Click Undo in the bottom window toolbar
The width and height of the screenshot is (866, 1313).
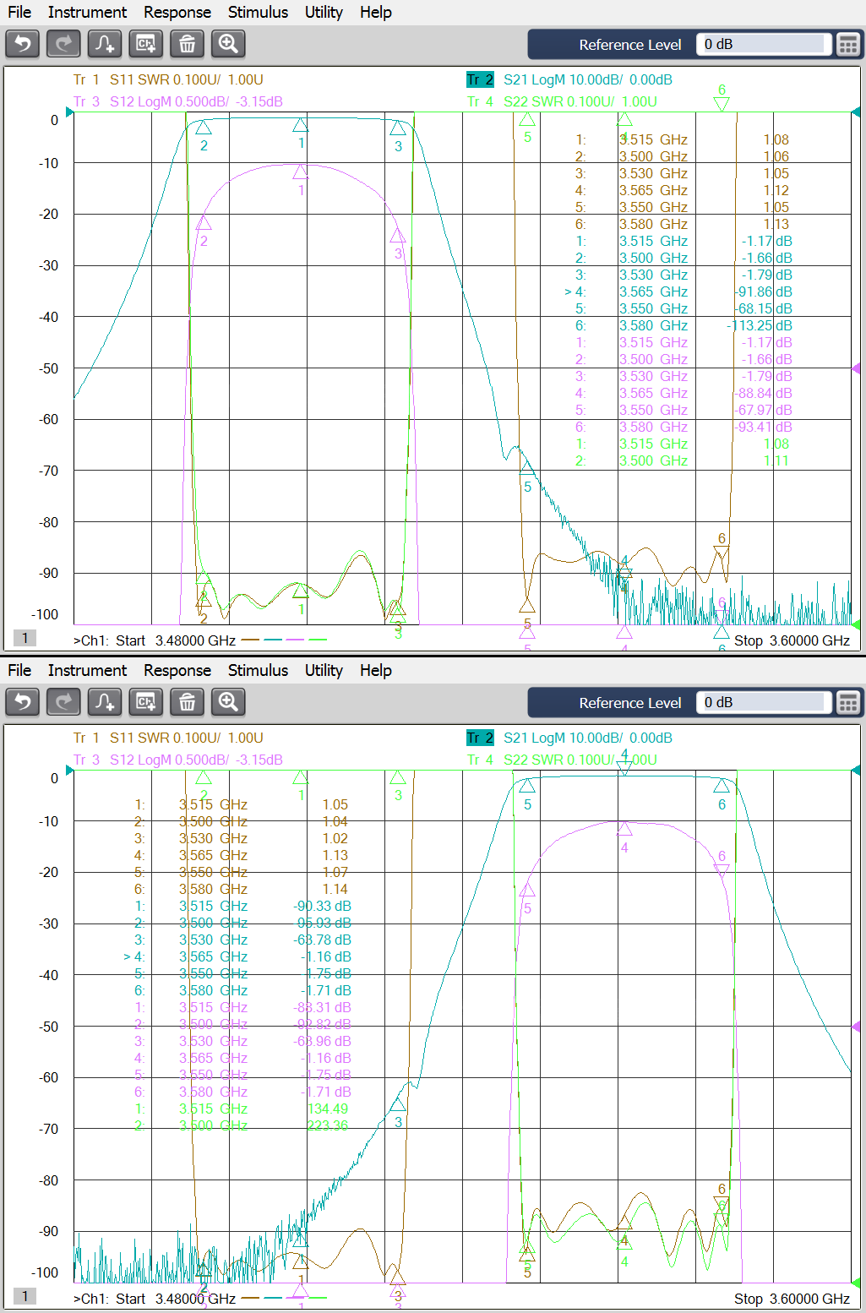tap(23, 702)
